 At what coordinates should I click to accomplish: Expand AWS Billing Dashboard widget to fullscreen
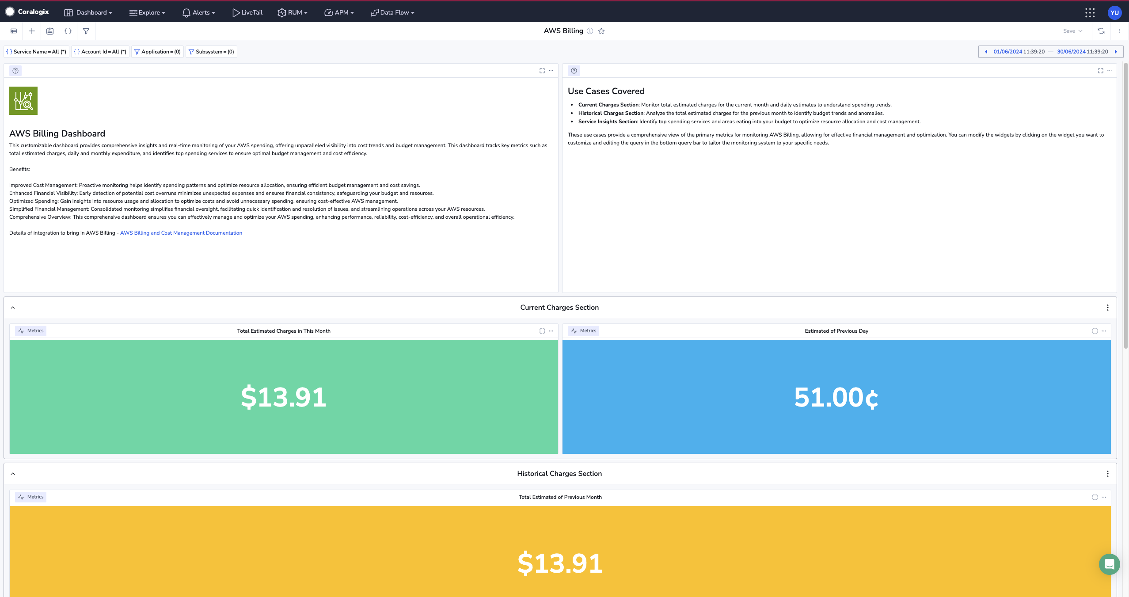tap(542, 71)
